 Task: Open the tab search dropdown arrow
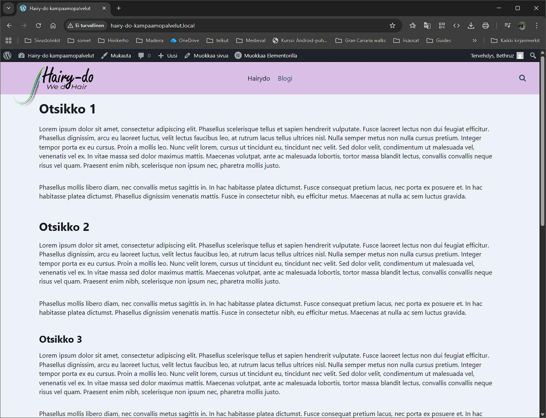pyautogui.click(x=9, y=8)
